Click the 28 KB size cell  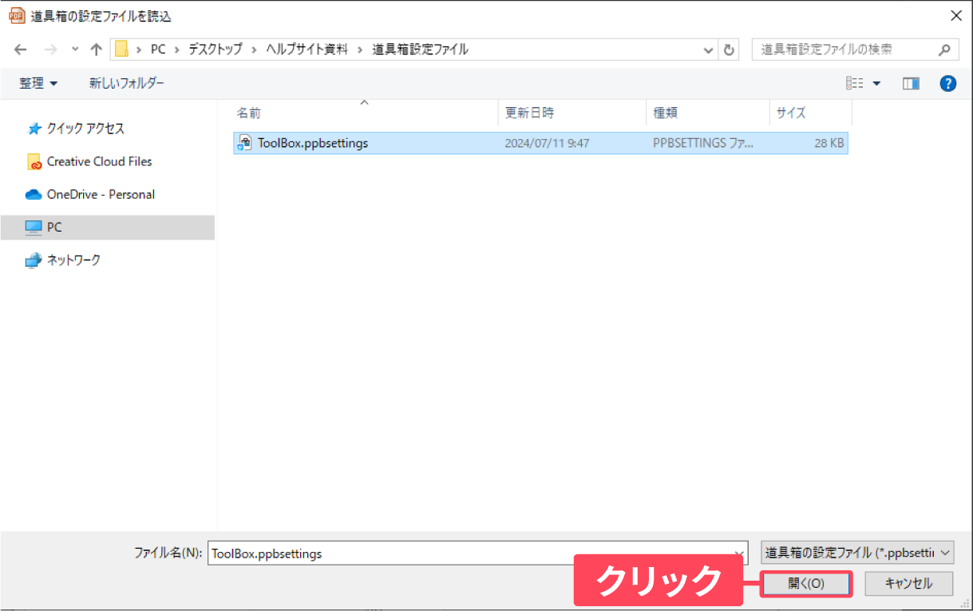click(x=829, y=144)
